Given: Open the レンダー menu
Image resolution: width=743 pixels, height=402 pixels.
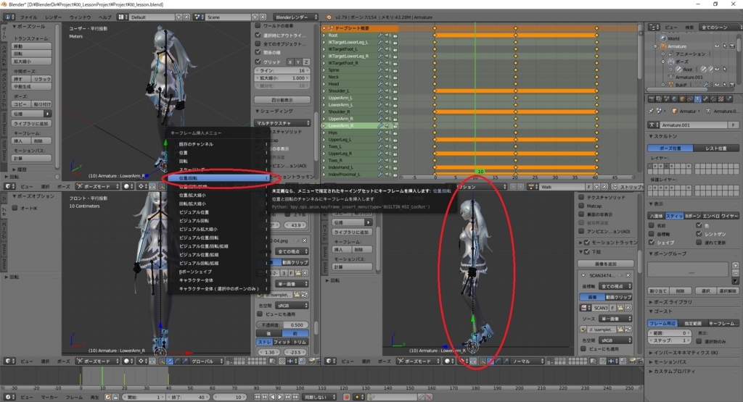Looking at the screenshot, I should click(x=53, y=17).
